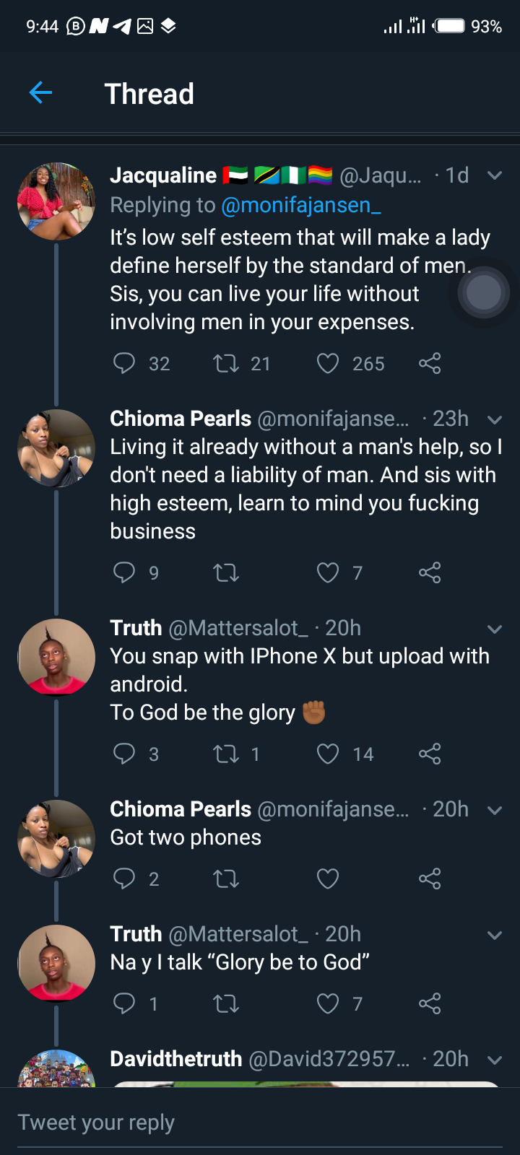Reply to Jacqualine's tweet with 32 comments
This screenshot has width=520, height=1155.
(x=124, y=362)
